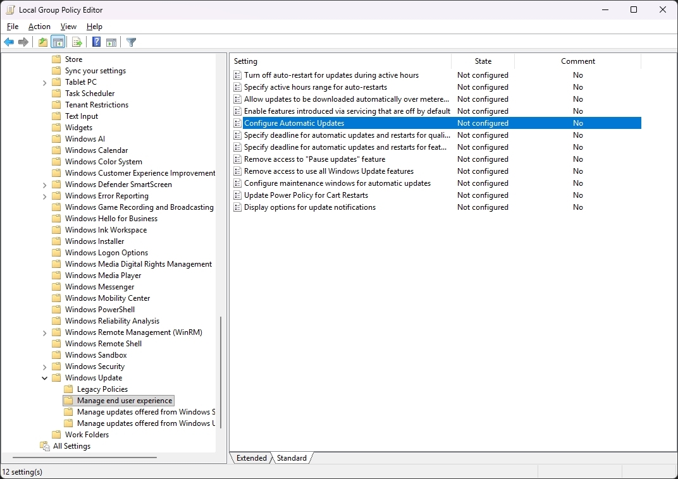Select Turn off auto-restart for updates during active hours
Viewport: 678px width, 479px height.
pyautogui.click(x=331, y=75)
